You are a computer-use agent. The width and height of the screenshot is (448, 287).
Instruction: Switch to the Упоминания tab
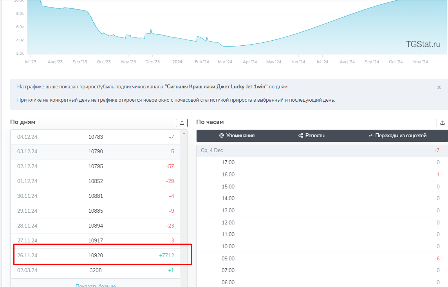pos(237,136)
